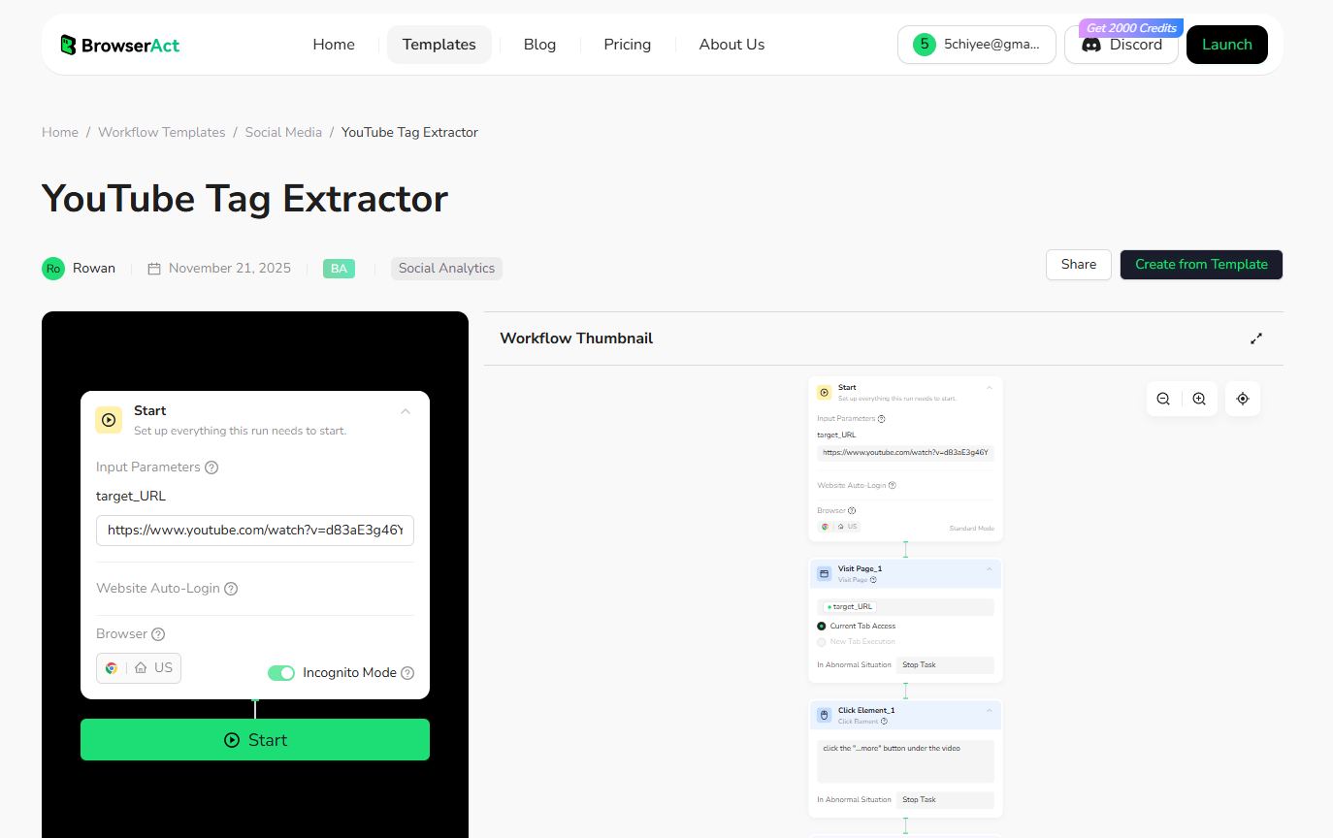The width and height of the screenshot is (1333, 838).
Task: Open the Pricing page
Action: [x=627, y=44]
